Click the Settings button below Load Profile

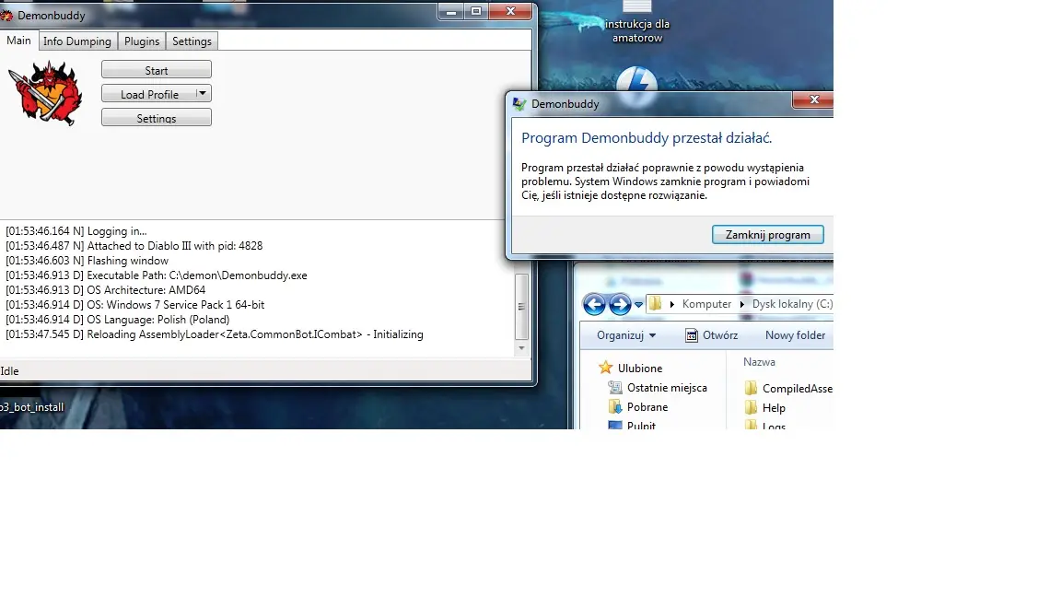(157, 118)
